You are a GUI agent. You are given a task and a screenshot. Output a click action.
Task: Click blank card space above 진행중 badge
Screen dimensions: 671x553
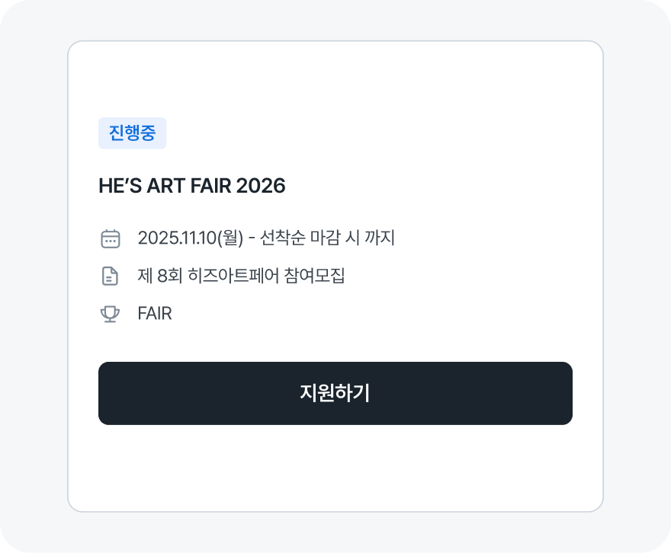pyautogui.click(x=335, y=80)
